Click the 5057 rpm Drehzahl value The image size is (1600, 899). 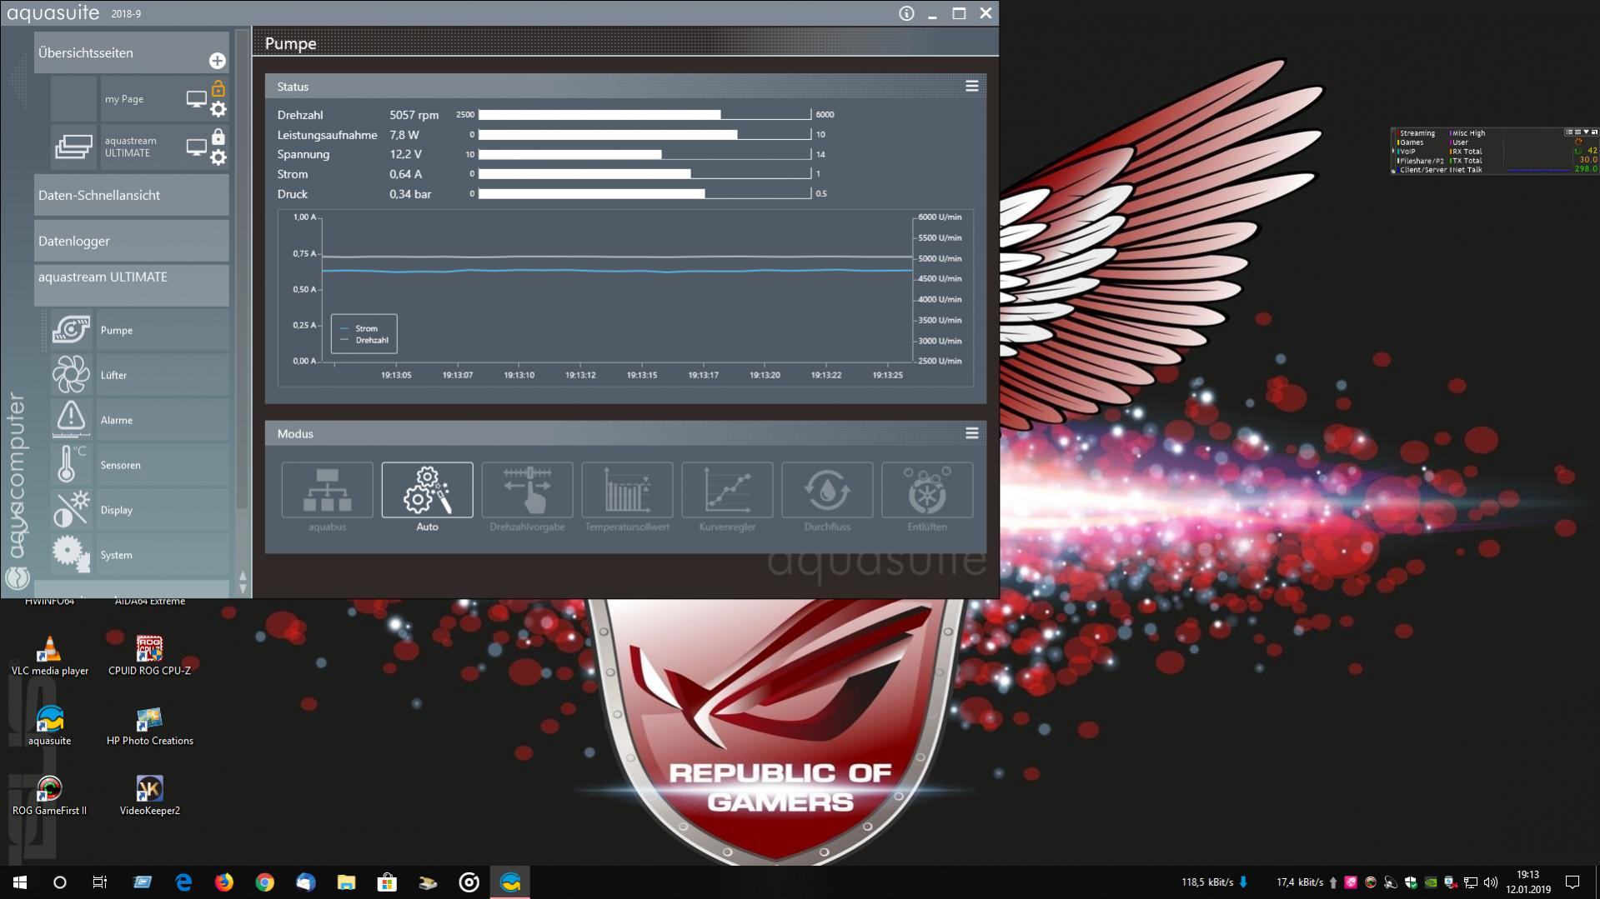point(414,115)
